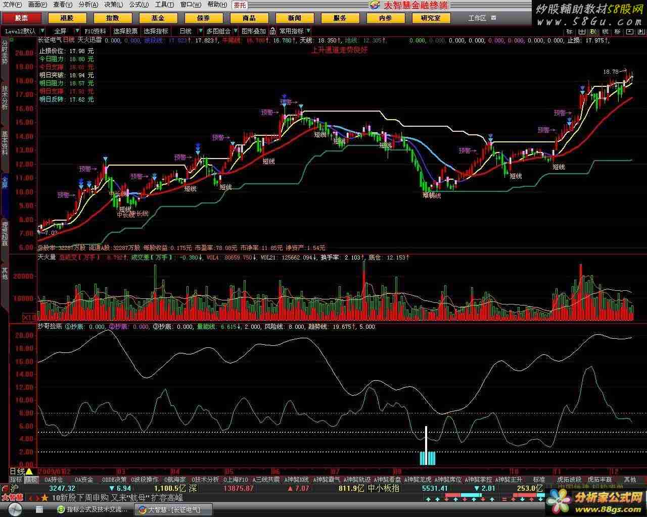Click the 图形叠加 toolbar button

(254, 31)
